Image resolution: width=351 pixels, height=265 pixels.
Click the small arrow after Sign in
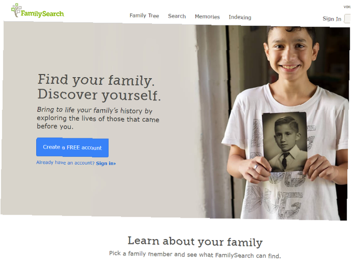pyautogui.click(x=115, y=164)
